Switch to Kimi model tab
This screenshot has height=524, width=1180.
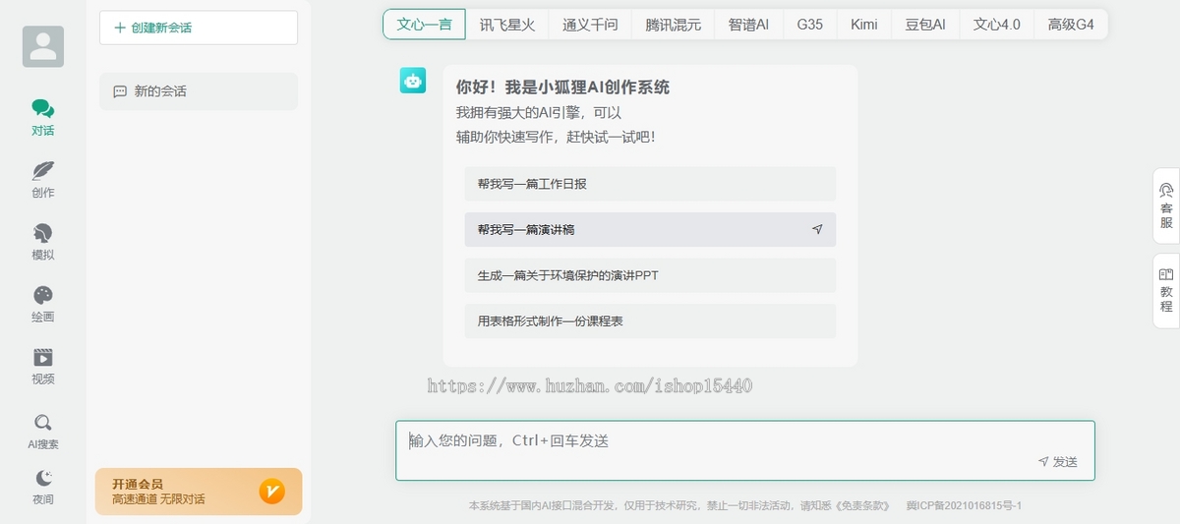pos(864,25)
